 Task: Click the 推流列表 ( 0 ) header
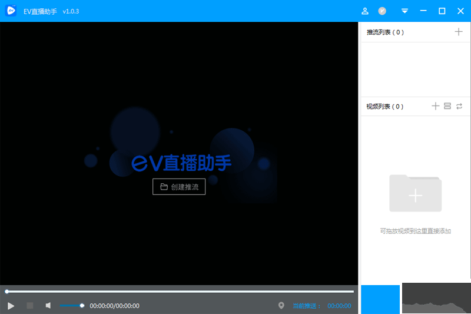pos(385,32)
